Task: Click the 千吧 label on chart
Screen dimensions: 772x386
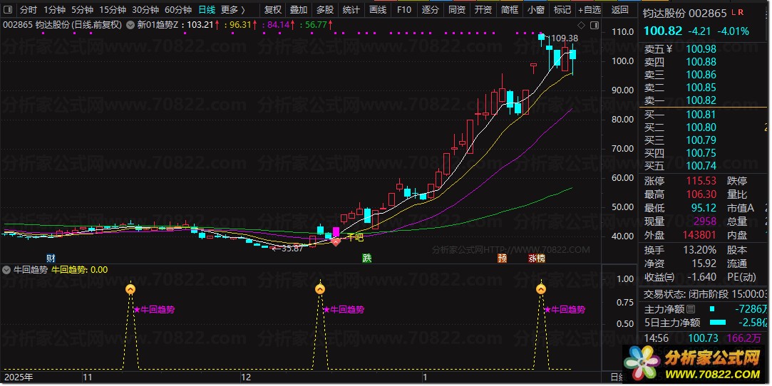Action: [355, 237]
